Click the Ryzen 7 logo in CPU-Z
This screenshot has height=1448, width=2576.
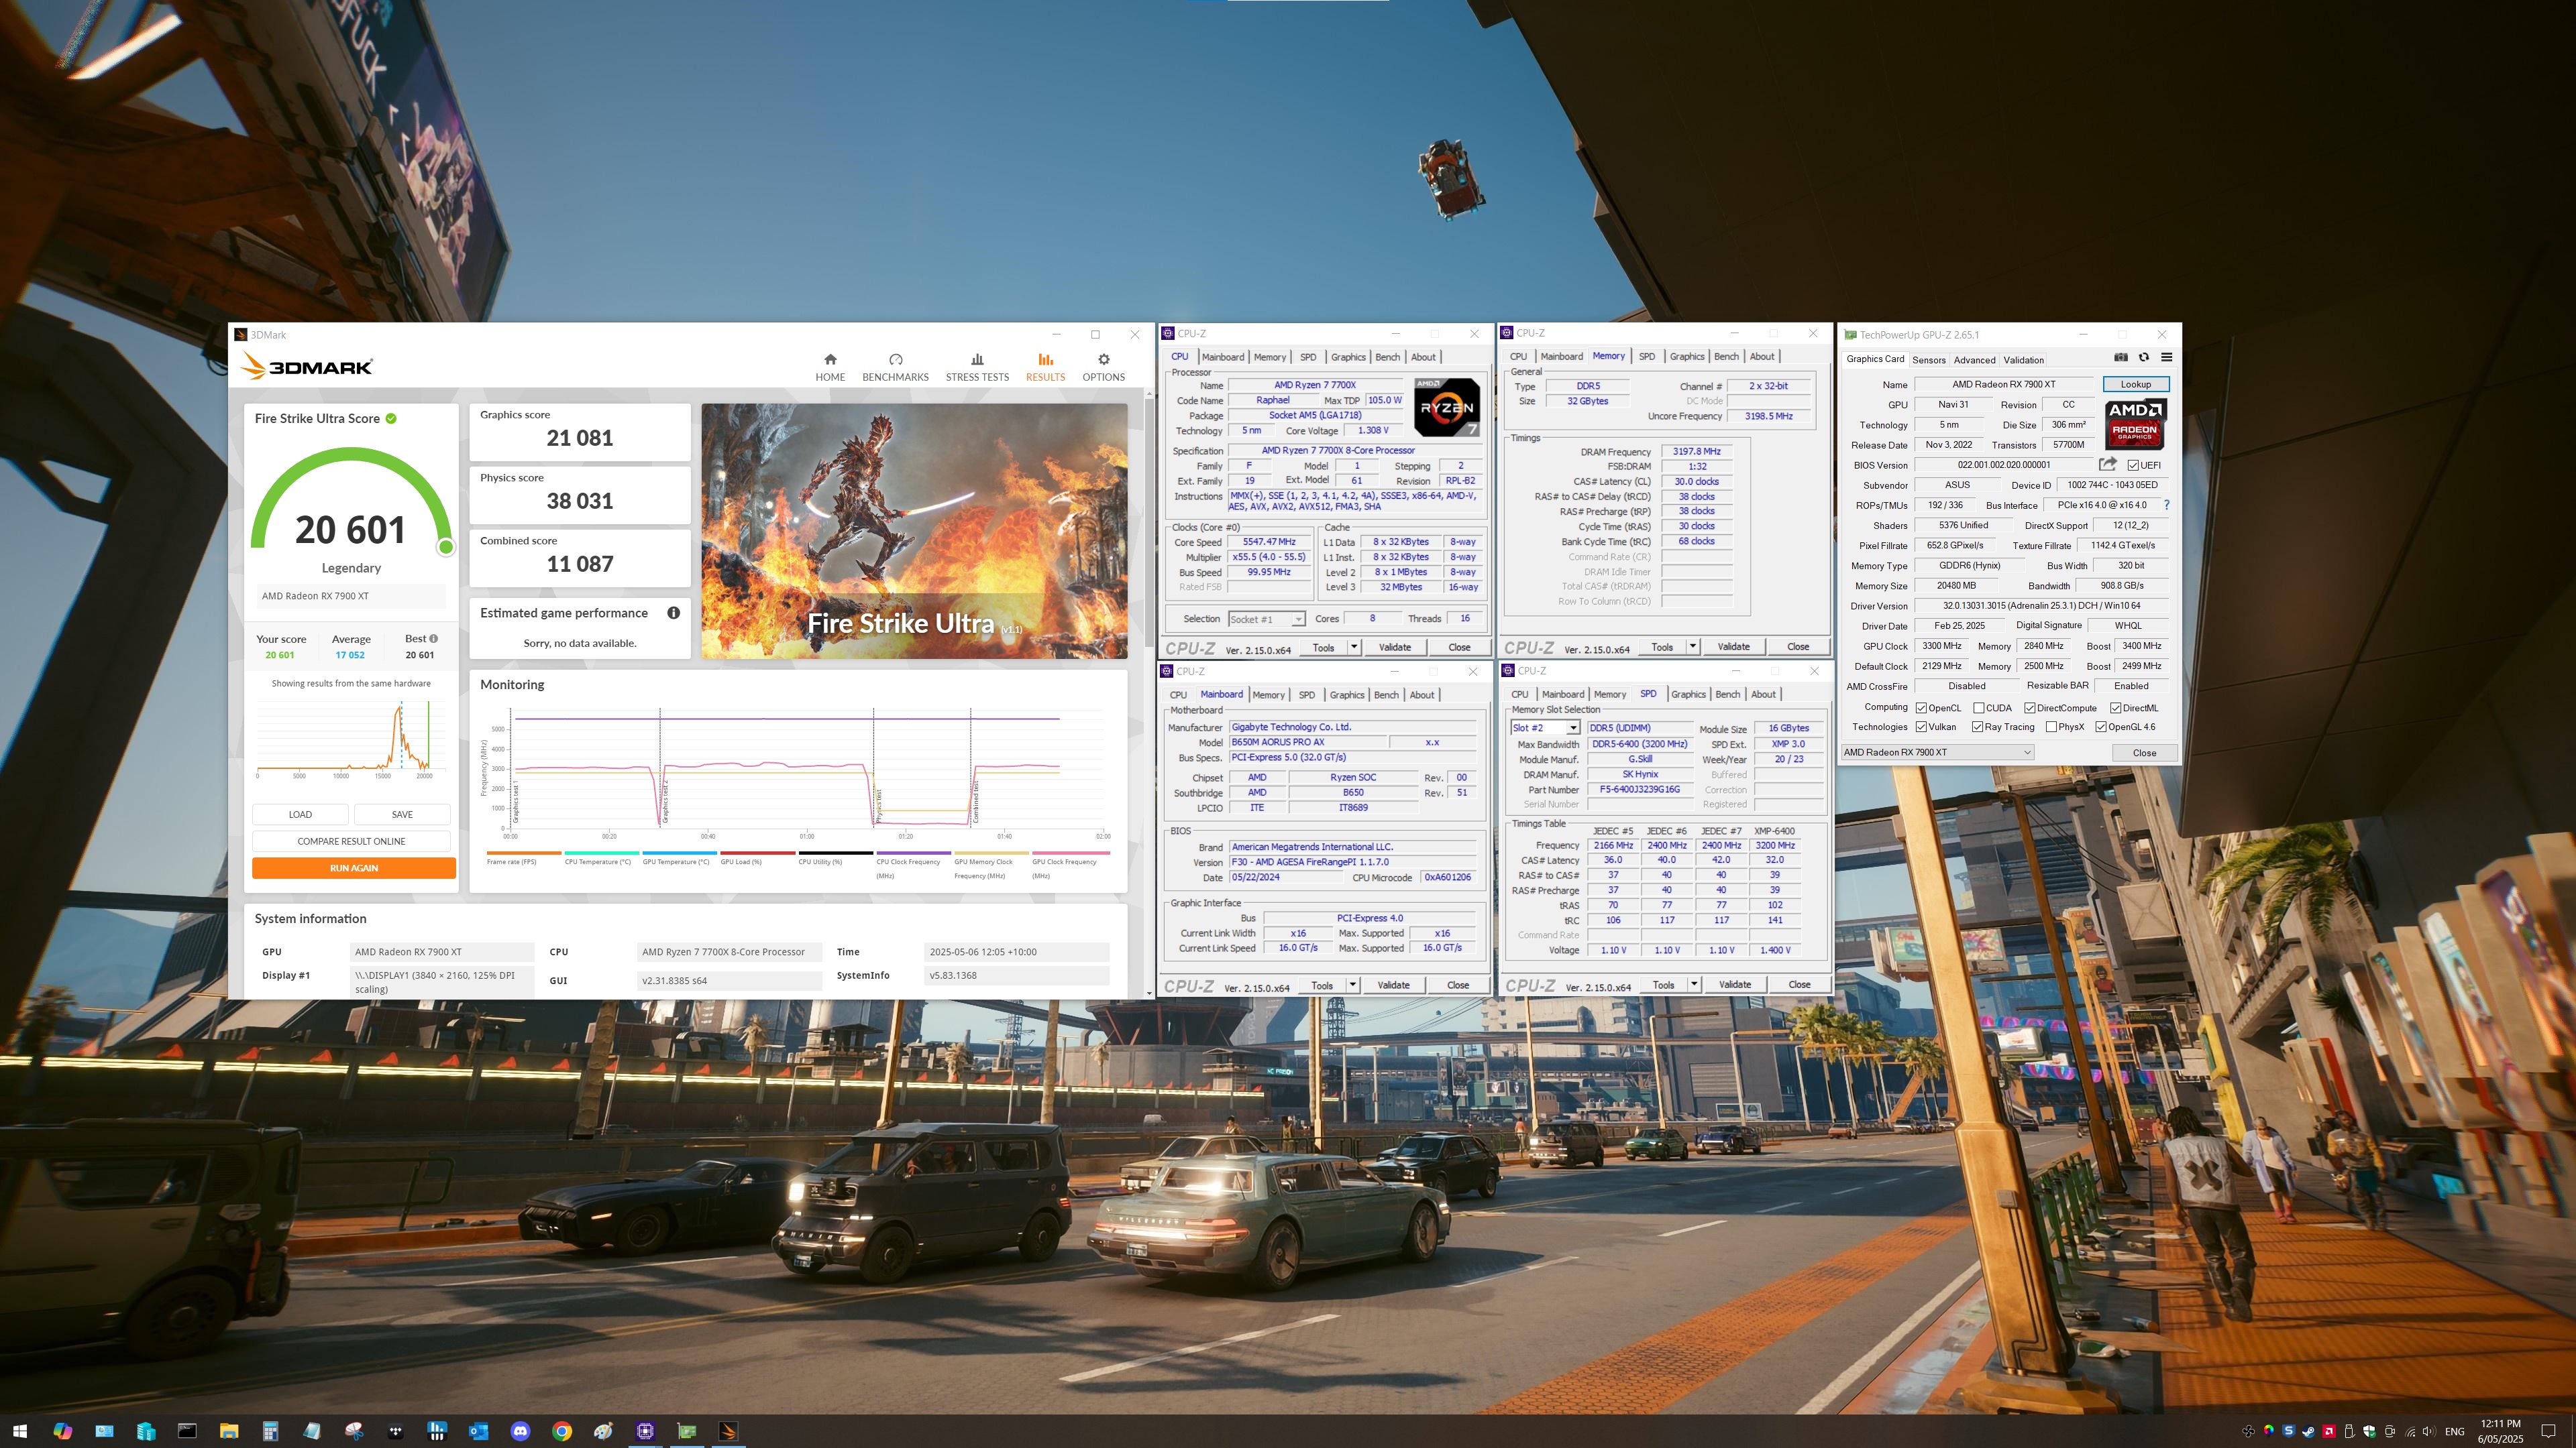[1446, 407]
